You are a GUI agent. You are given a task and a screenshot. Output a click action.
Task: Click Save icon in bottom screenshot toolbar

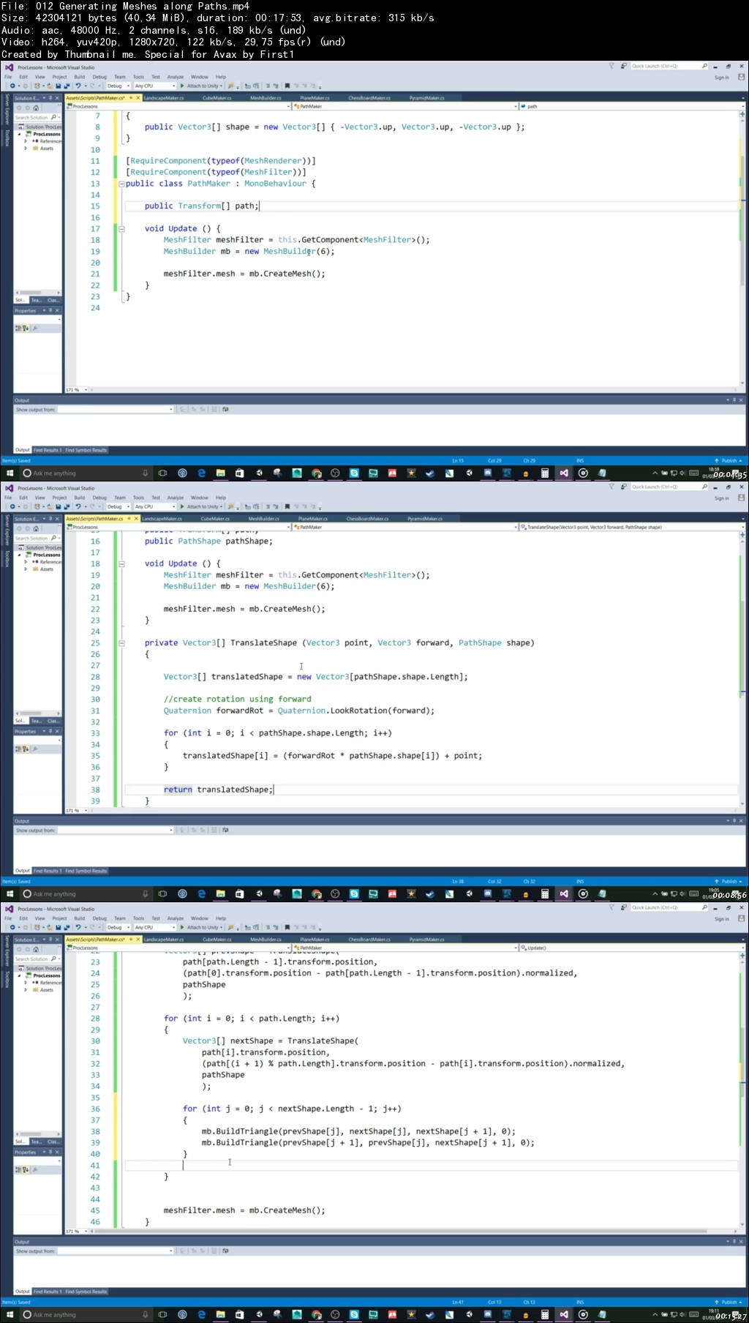point(59,928)
